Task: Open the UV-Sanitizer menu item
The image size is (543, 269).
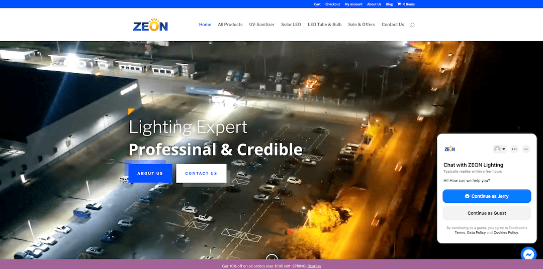Action: [x=262, y=25]
